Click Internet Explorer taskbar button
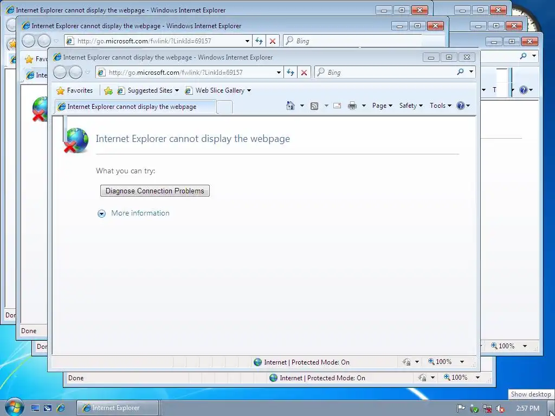This screenshot has height=416, width=555. (x=118, y=408)
